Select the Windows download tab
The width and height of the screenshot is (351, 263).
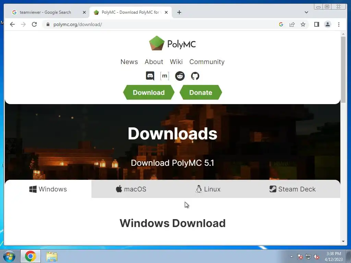pyautogui.click(x=48, y=189)
